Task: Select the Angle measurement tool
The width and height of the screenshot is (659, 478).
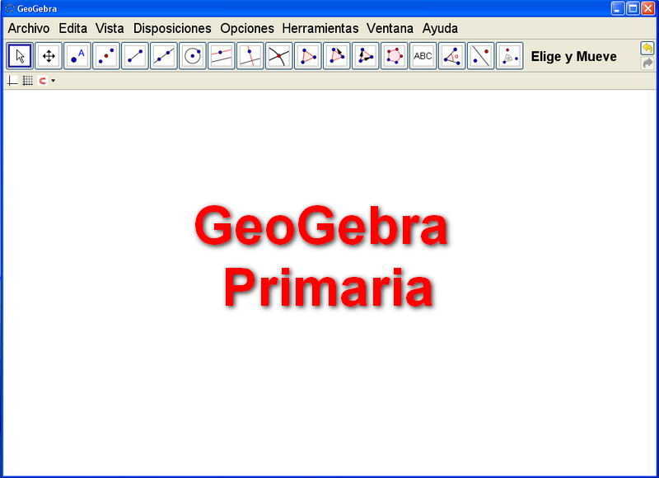Action: coord(452,56)
